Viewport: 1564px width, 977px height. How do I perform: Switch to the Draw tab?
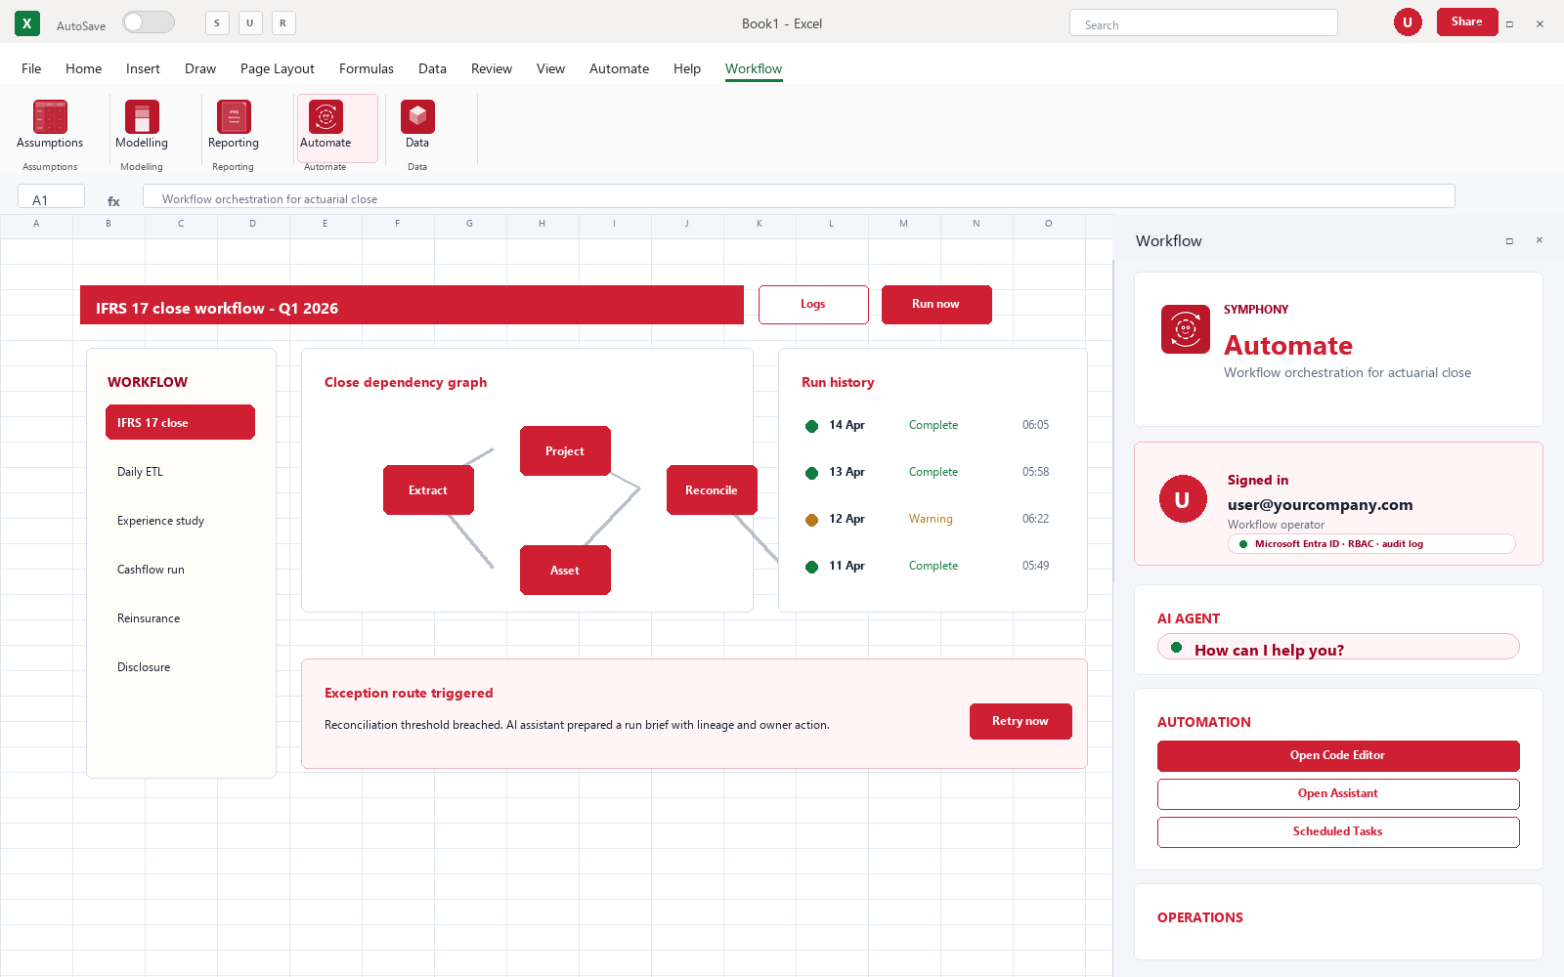point(200,68)
